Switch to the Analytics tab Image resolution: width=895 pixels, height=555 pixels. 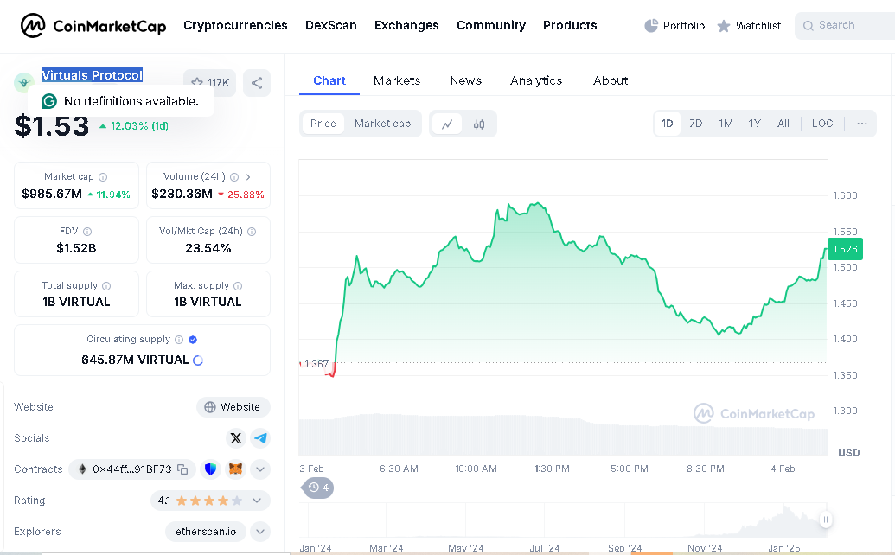(536, 80)
